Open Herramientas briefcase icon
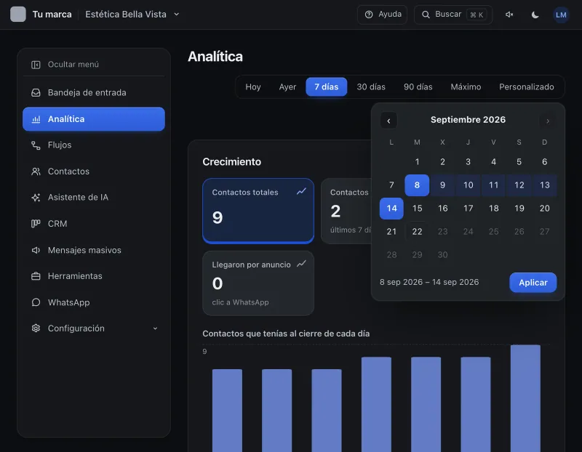This screenshot has height=452, width=582. click(36, 276)
